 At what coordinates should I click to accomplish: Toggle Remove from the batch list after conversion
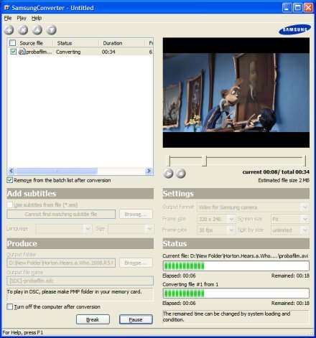[x=9, y=180]
